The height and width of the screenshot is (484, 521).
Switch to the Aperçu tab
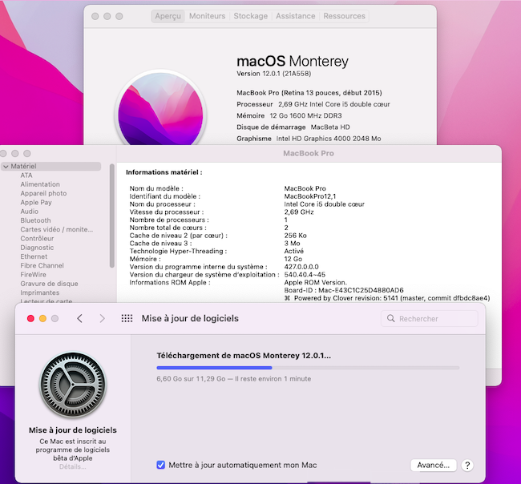(x=168, y=16)
